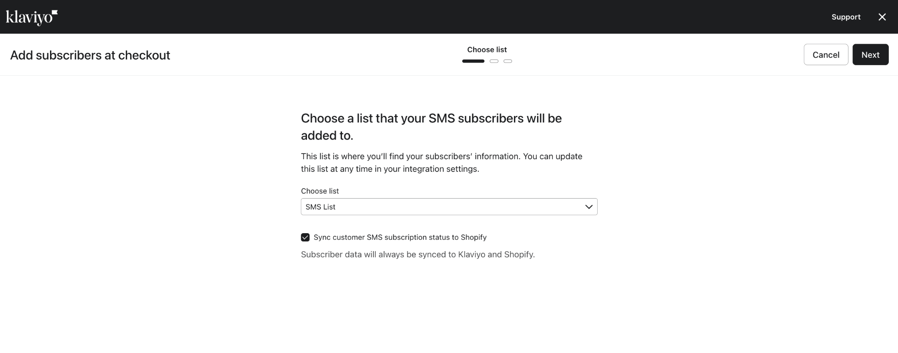Click 'Add subscribers at checkout' page title
Viewport: 898px width, 353px height.
tap(90, 55)
